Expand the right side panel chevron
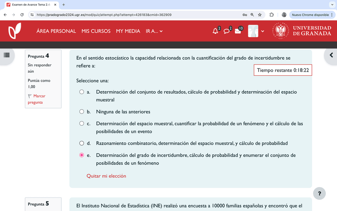337x211 pixels. tap(331, 55)
